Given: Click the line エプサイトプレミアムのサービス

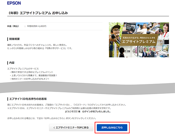Looking at the screenshot, I should [x=23, y=69].
